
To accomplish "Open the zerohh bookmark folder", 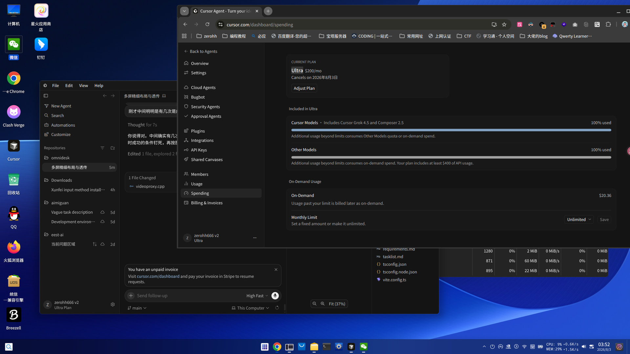I will (207, 36).
